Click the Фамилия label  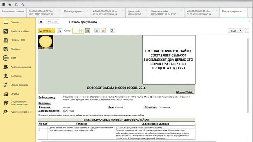(45, 107)
